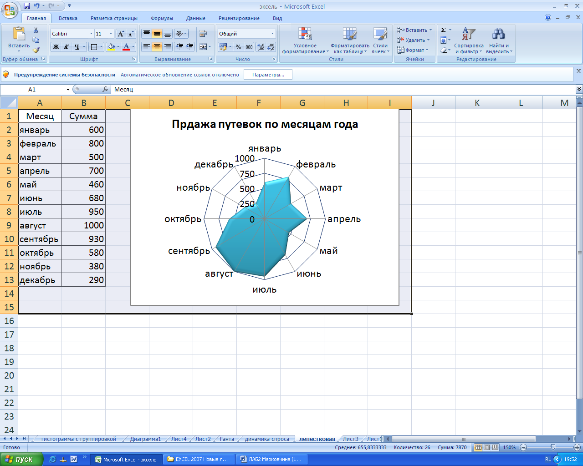Click the Increase Font Size icon

(121, 34)
